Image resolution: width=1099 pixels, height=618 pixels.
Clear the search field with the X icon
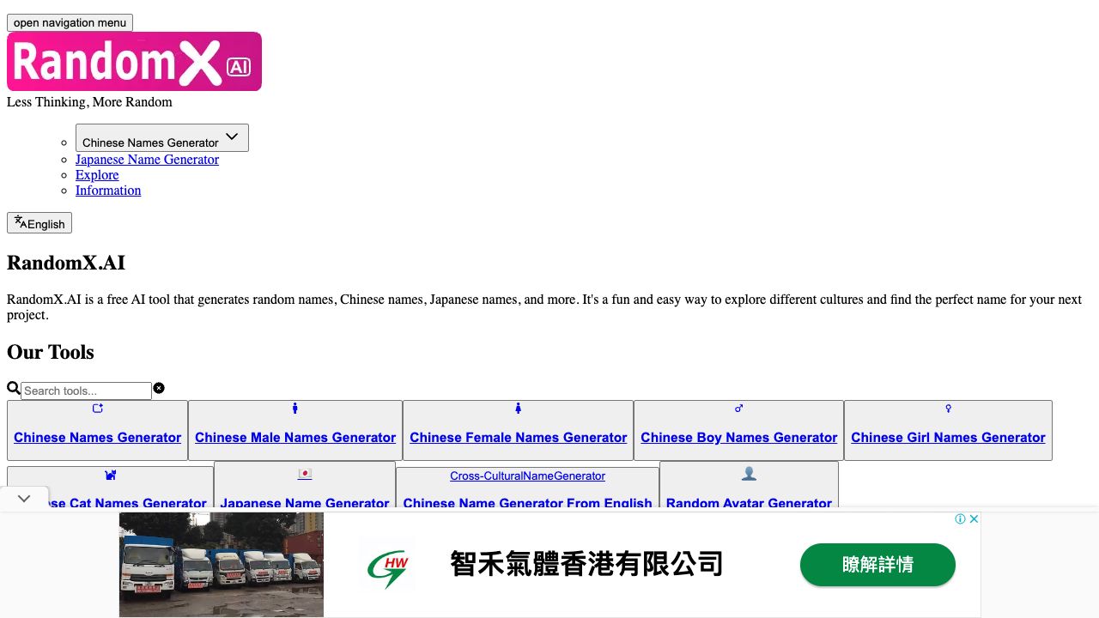click(x=159, y=387)
